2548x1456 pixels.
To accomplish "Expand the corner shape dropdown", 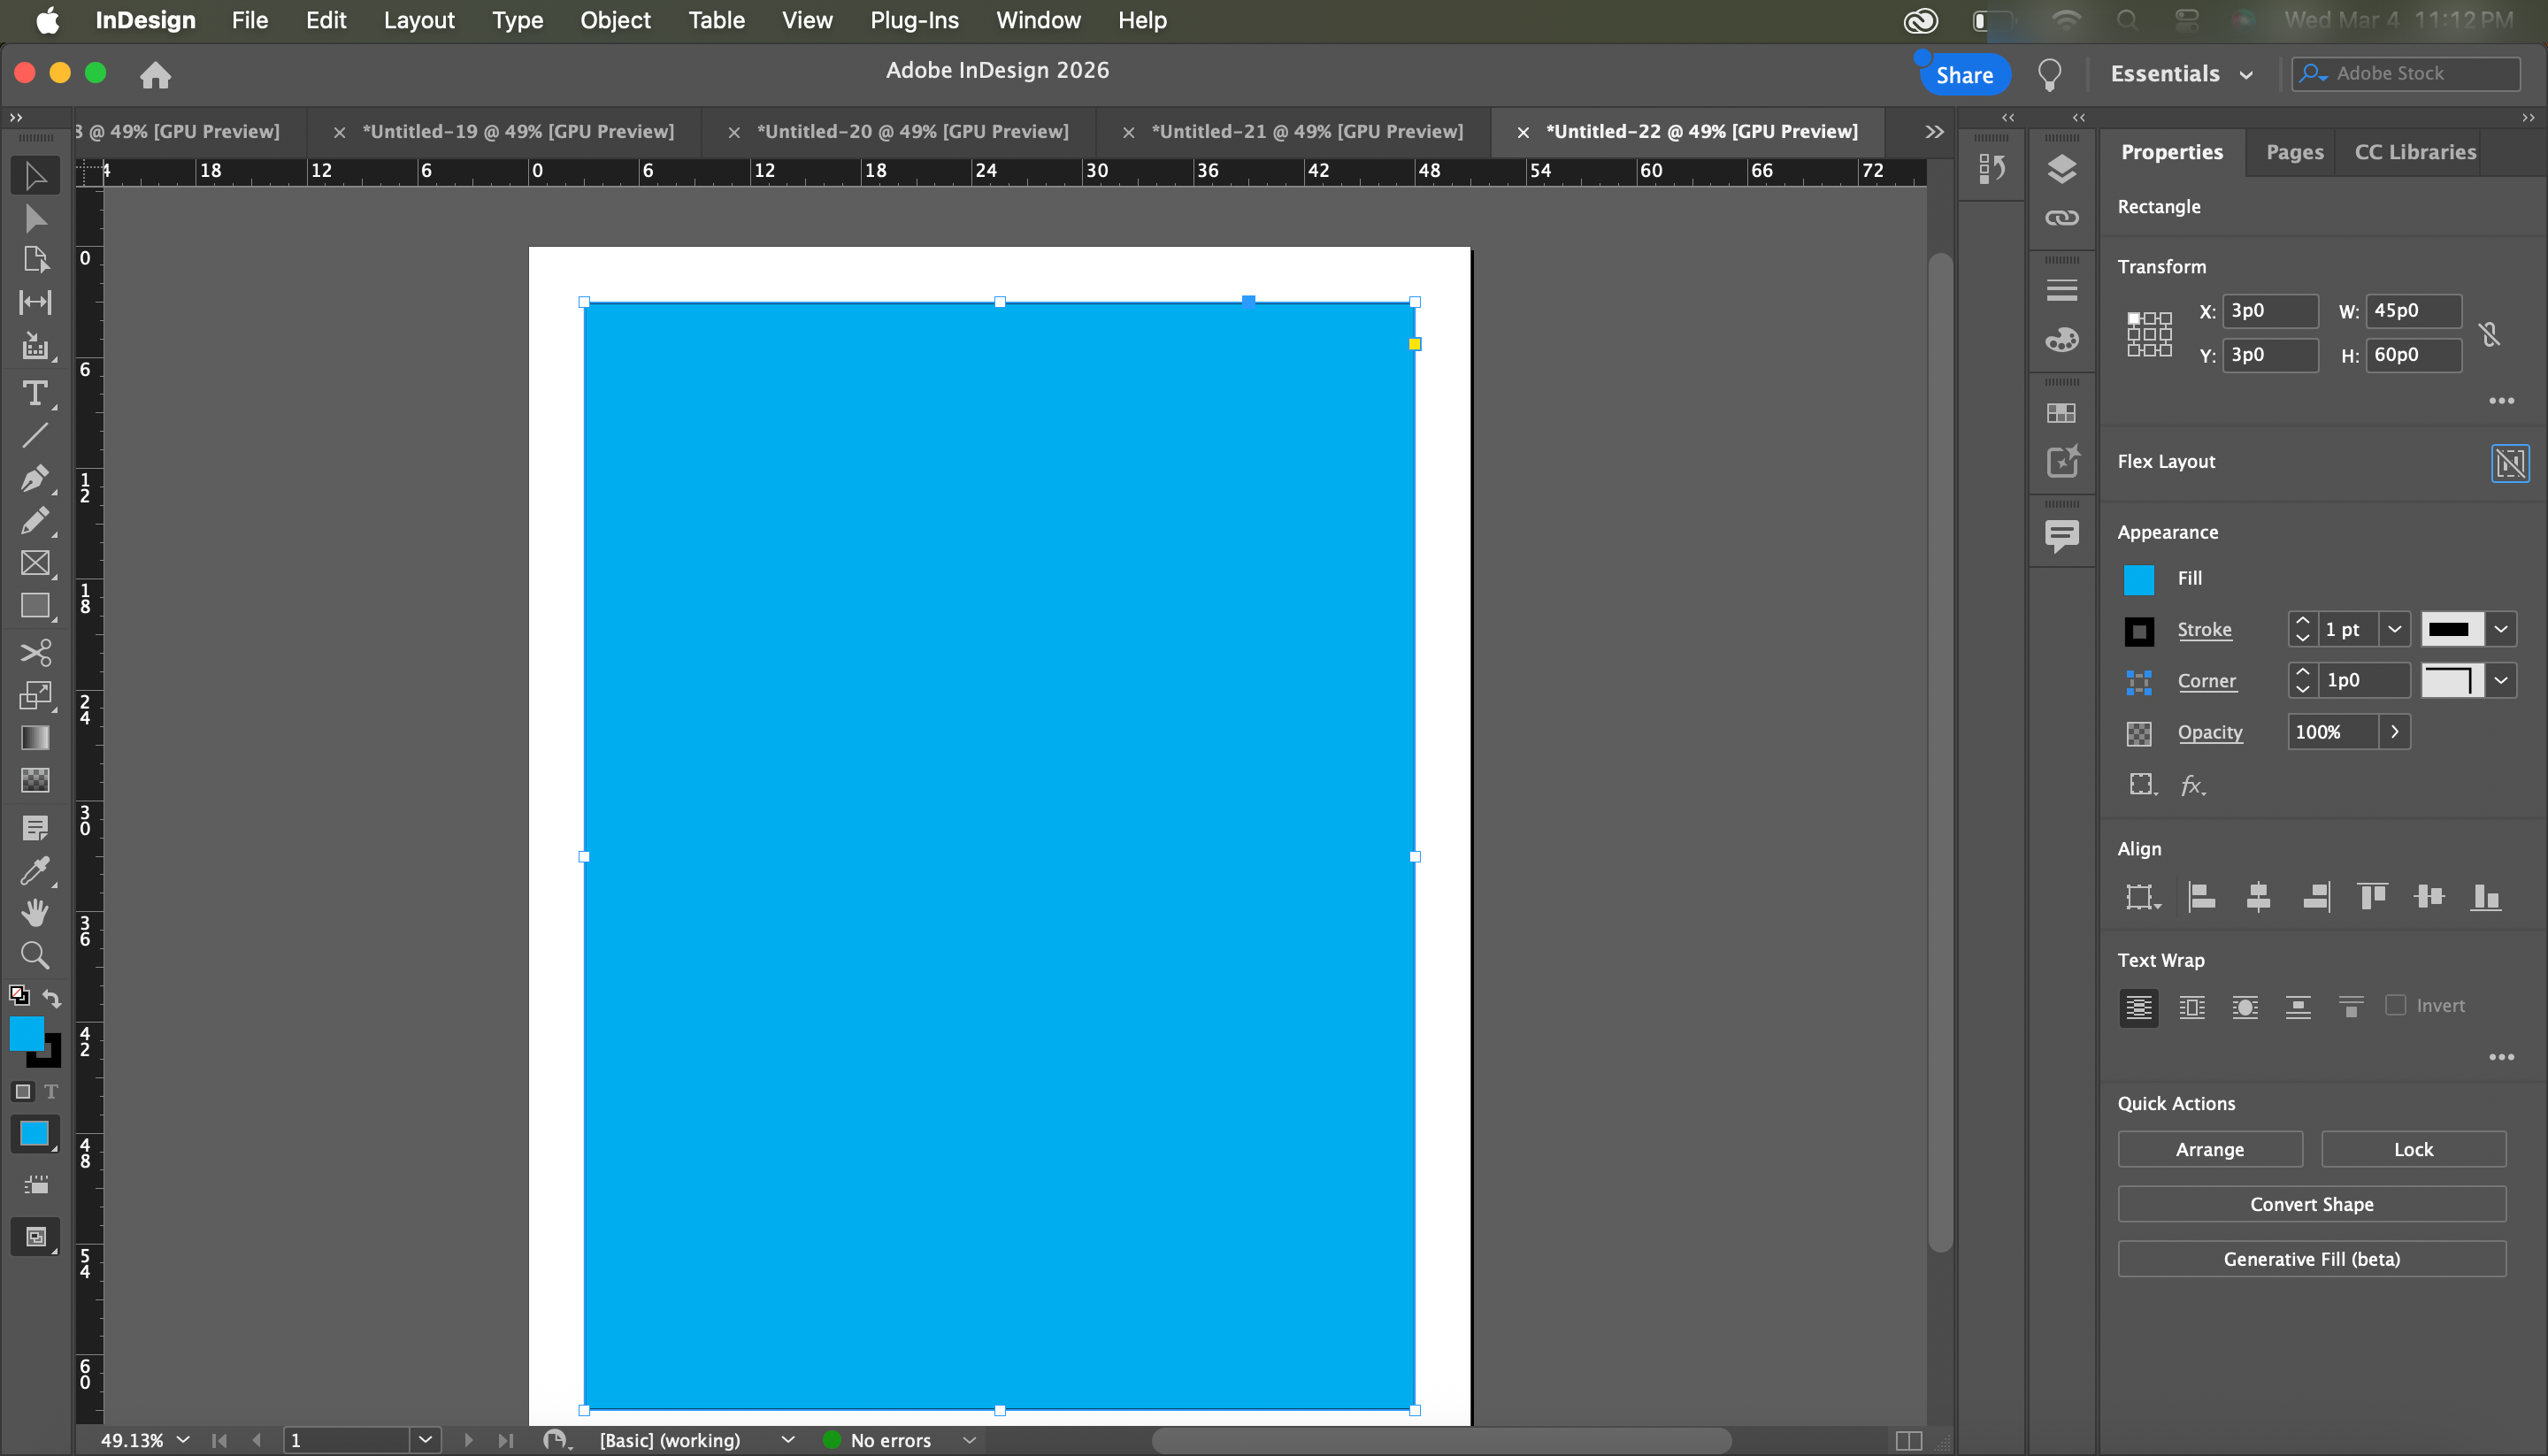I will point(2501,681).
